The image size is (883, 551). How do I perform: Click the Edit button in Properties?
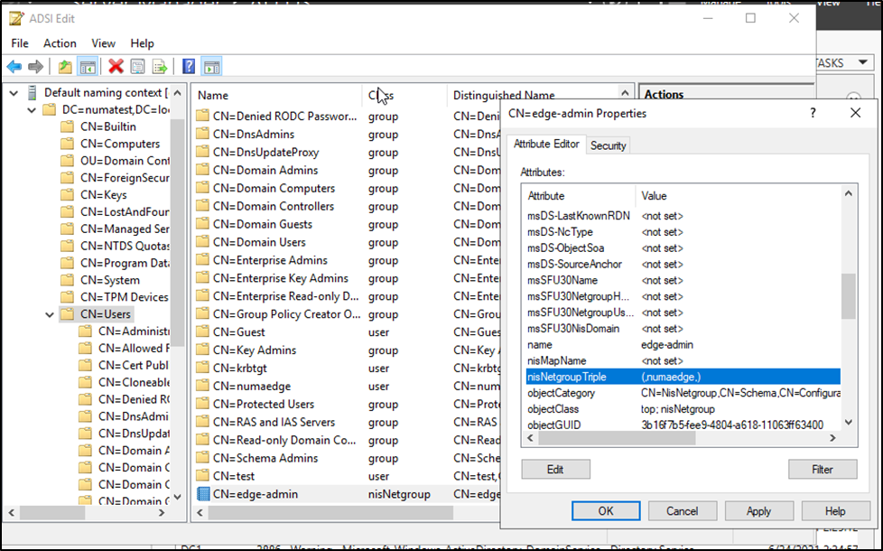pos(555,470)
